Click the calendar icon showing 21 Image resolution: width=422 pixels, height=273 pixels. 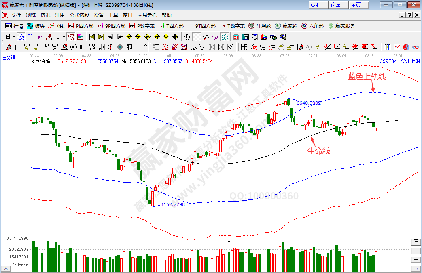pos(236,37)
